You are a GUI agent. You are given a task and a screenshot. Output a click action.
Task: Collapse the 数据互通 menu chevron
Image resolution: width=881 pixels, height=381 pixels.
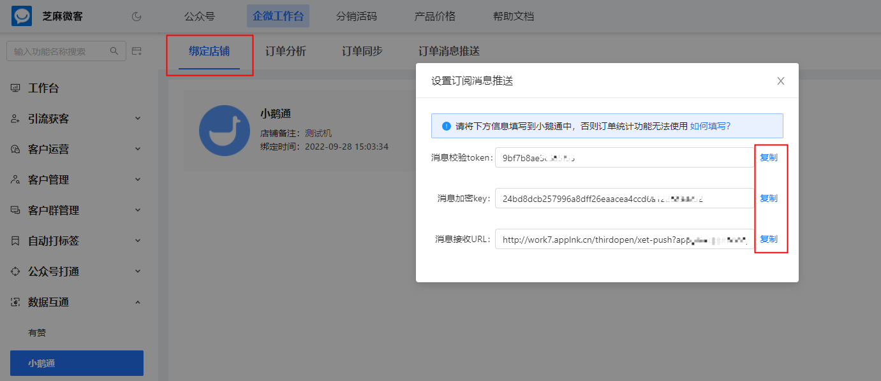click(x=138, y=302)
